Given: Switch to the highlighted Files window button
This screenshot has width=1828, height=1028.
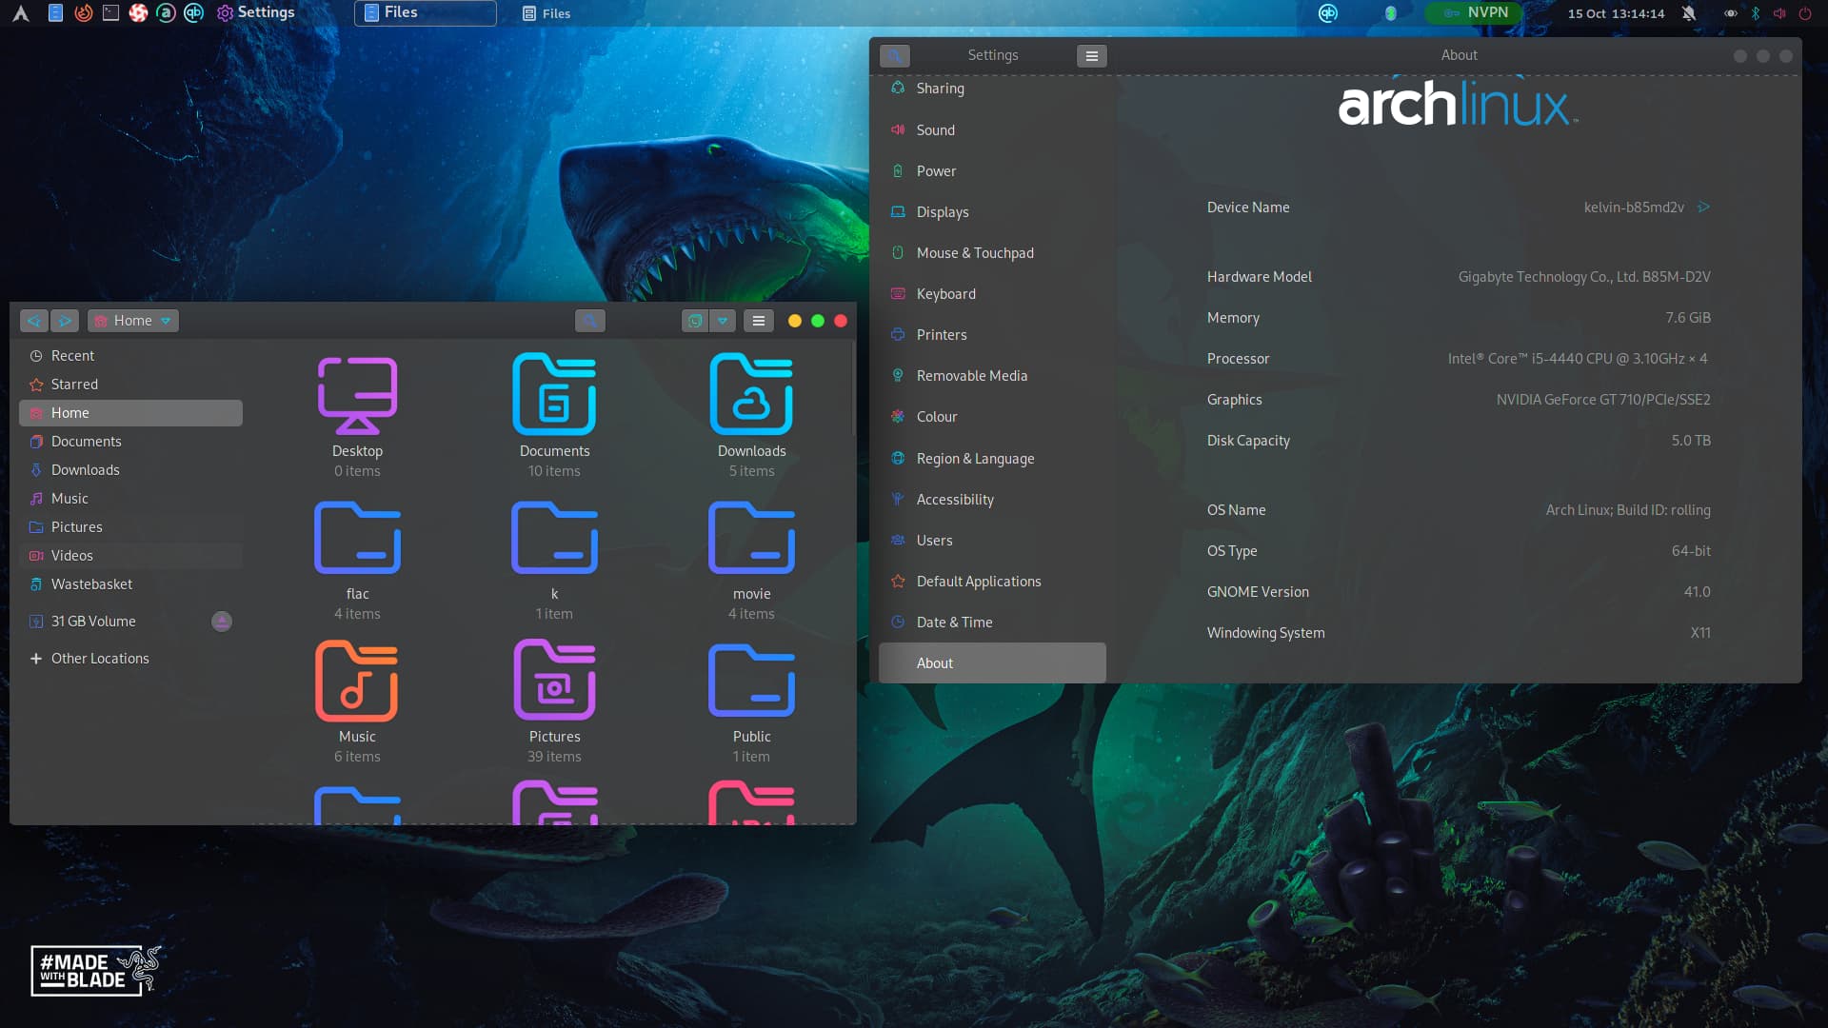Looking at the screenshot, I should pos(425,12).
